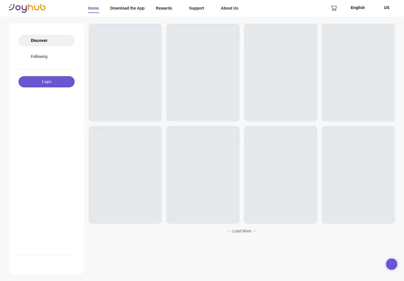The image size is (404, 281).
Task: Visit the About Us page
Action: click(229, 8)
